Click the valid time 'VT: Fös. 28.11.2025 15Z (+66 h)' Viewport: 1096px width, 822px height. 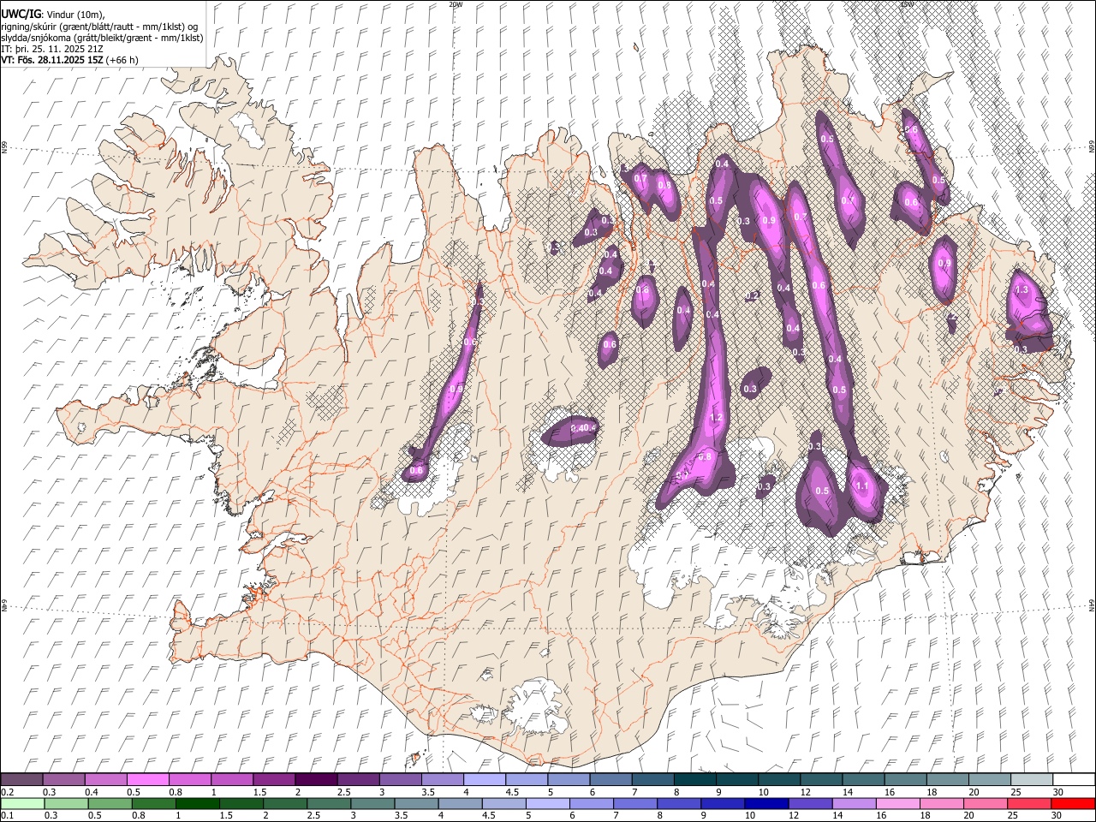(70, 60)
